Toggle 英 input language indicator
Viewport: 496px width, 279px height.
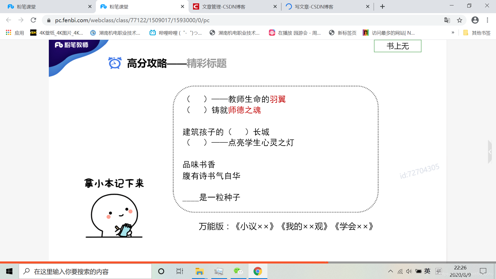[x=427, y=271]
